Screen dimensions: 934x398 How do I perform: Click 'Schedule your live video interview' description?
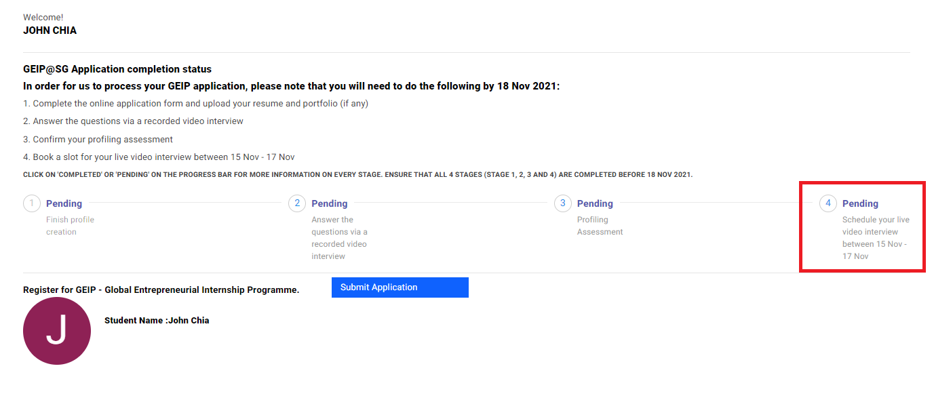(x=876, y=238)
